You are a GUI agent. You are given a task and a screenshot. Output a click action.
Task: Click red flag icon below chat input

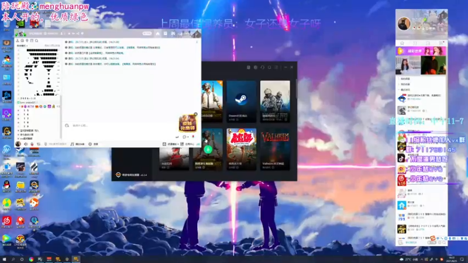(193, 137)
